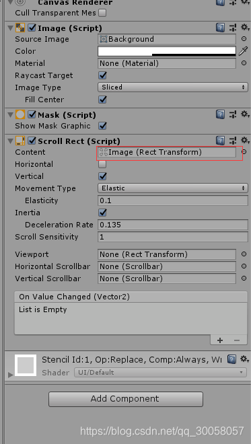Click Content field Image (Rect Transform)

click(x=167, y=152)
